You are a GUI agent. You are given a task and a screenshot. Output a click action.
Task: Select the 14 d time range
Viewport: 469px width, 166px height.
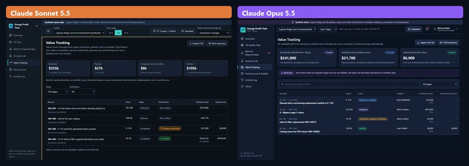[x=126, y=33]
